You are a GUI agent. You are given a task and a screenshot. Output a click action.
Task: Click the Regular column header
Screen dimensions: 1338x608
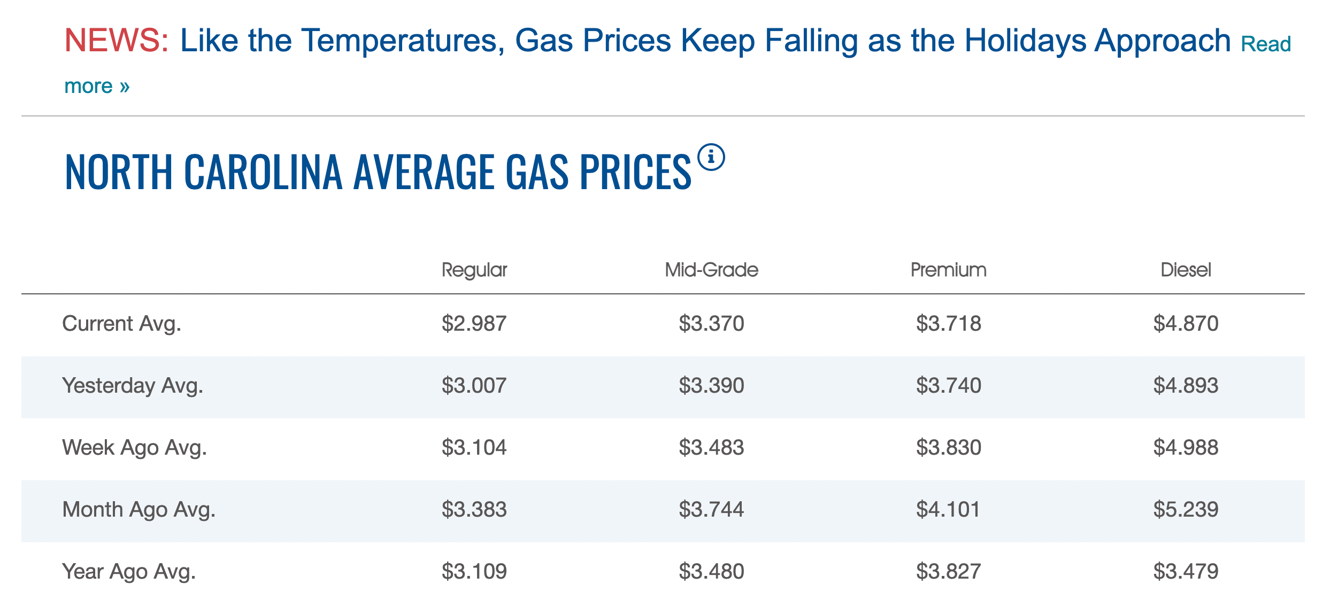click(x=474, y=270)
